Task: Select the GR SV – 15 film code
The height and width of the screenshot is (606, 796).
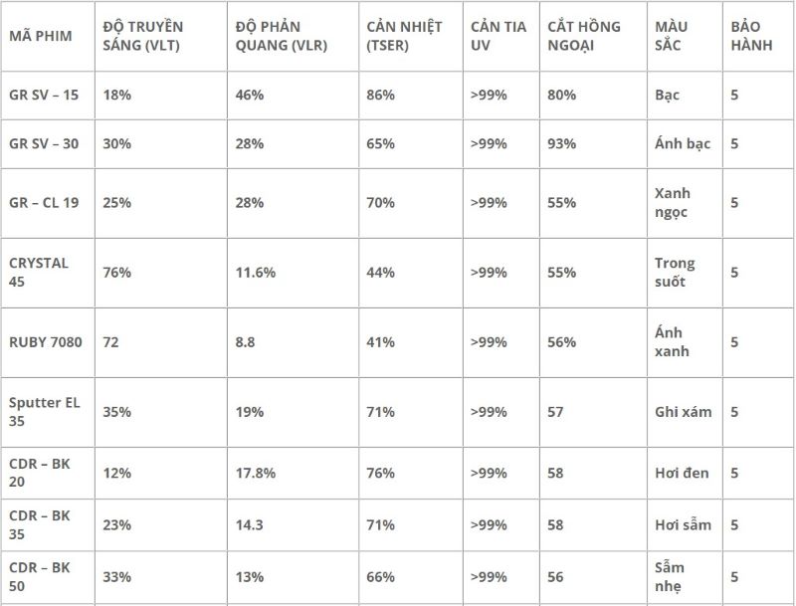Action: coord(44,95)
